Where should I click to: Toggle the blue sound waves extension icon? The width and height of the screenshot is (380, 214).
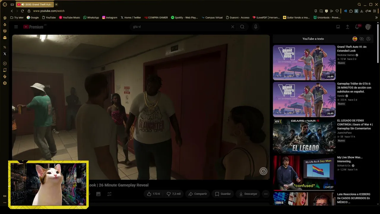[x=345, y=11]
